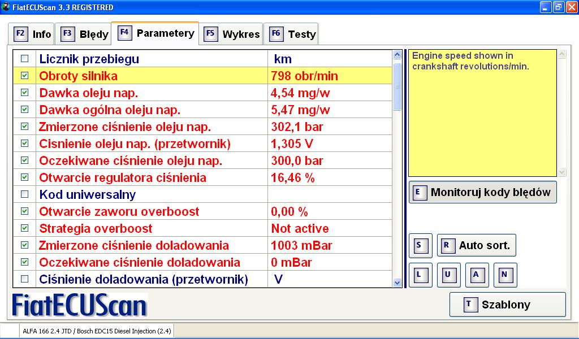Click the 16,46 % value

[293, 178]
